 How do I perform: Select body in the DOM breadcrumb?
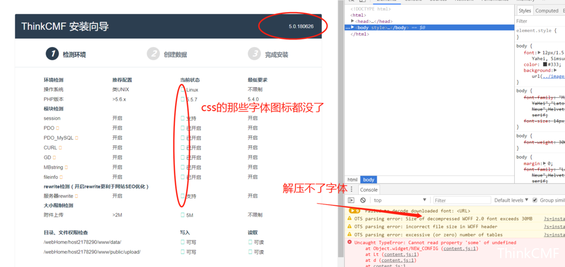point(369,180)
